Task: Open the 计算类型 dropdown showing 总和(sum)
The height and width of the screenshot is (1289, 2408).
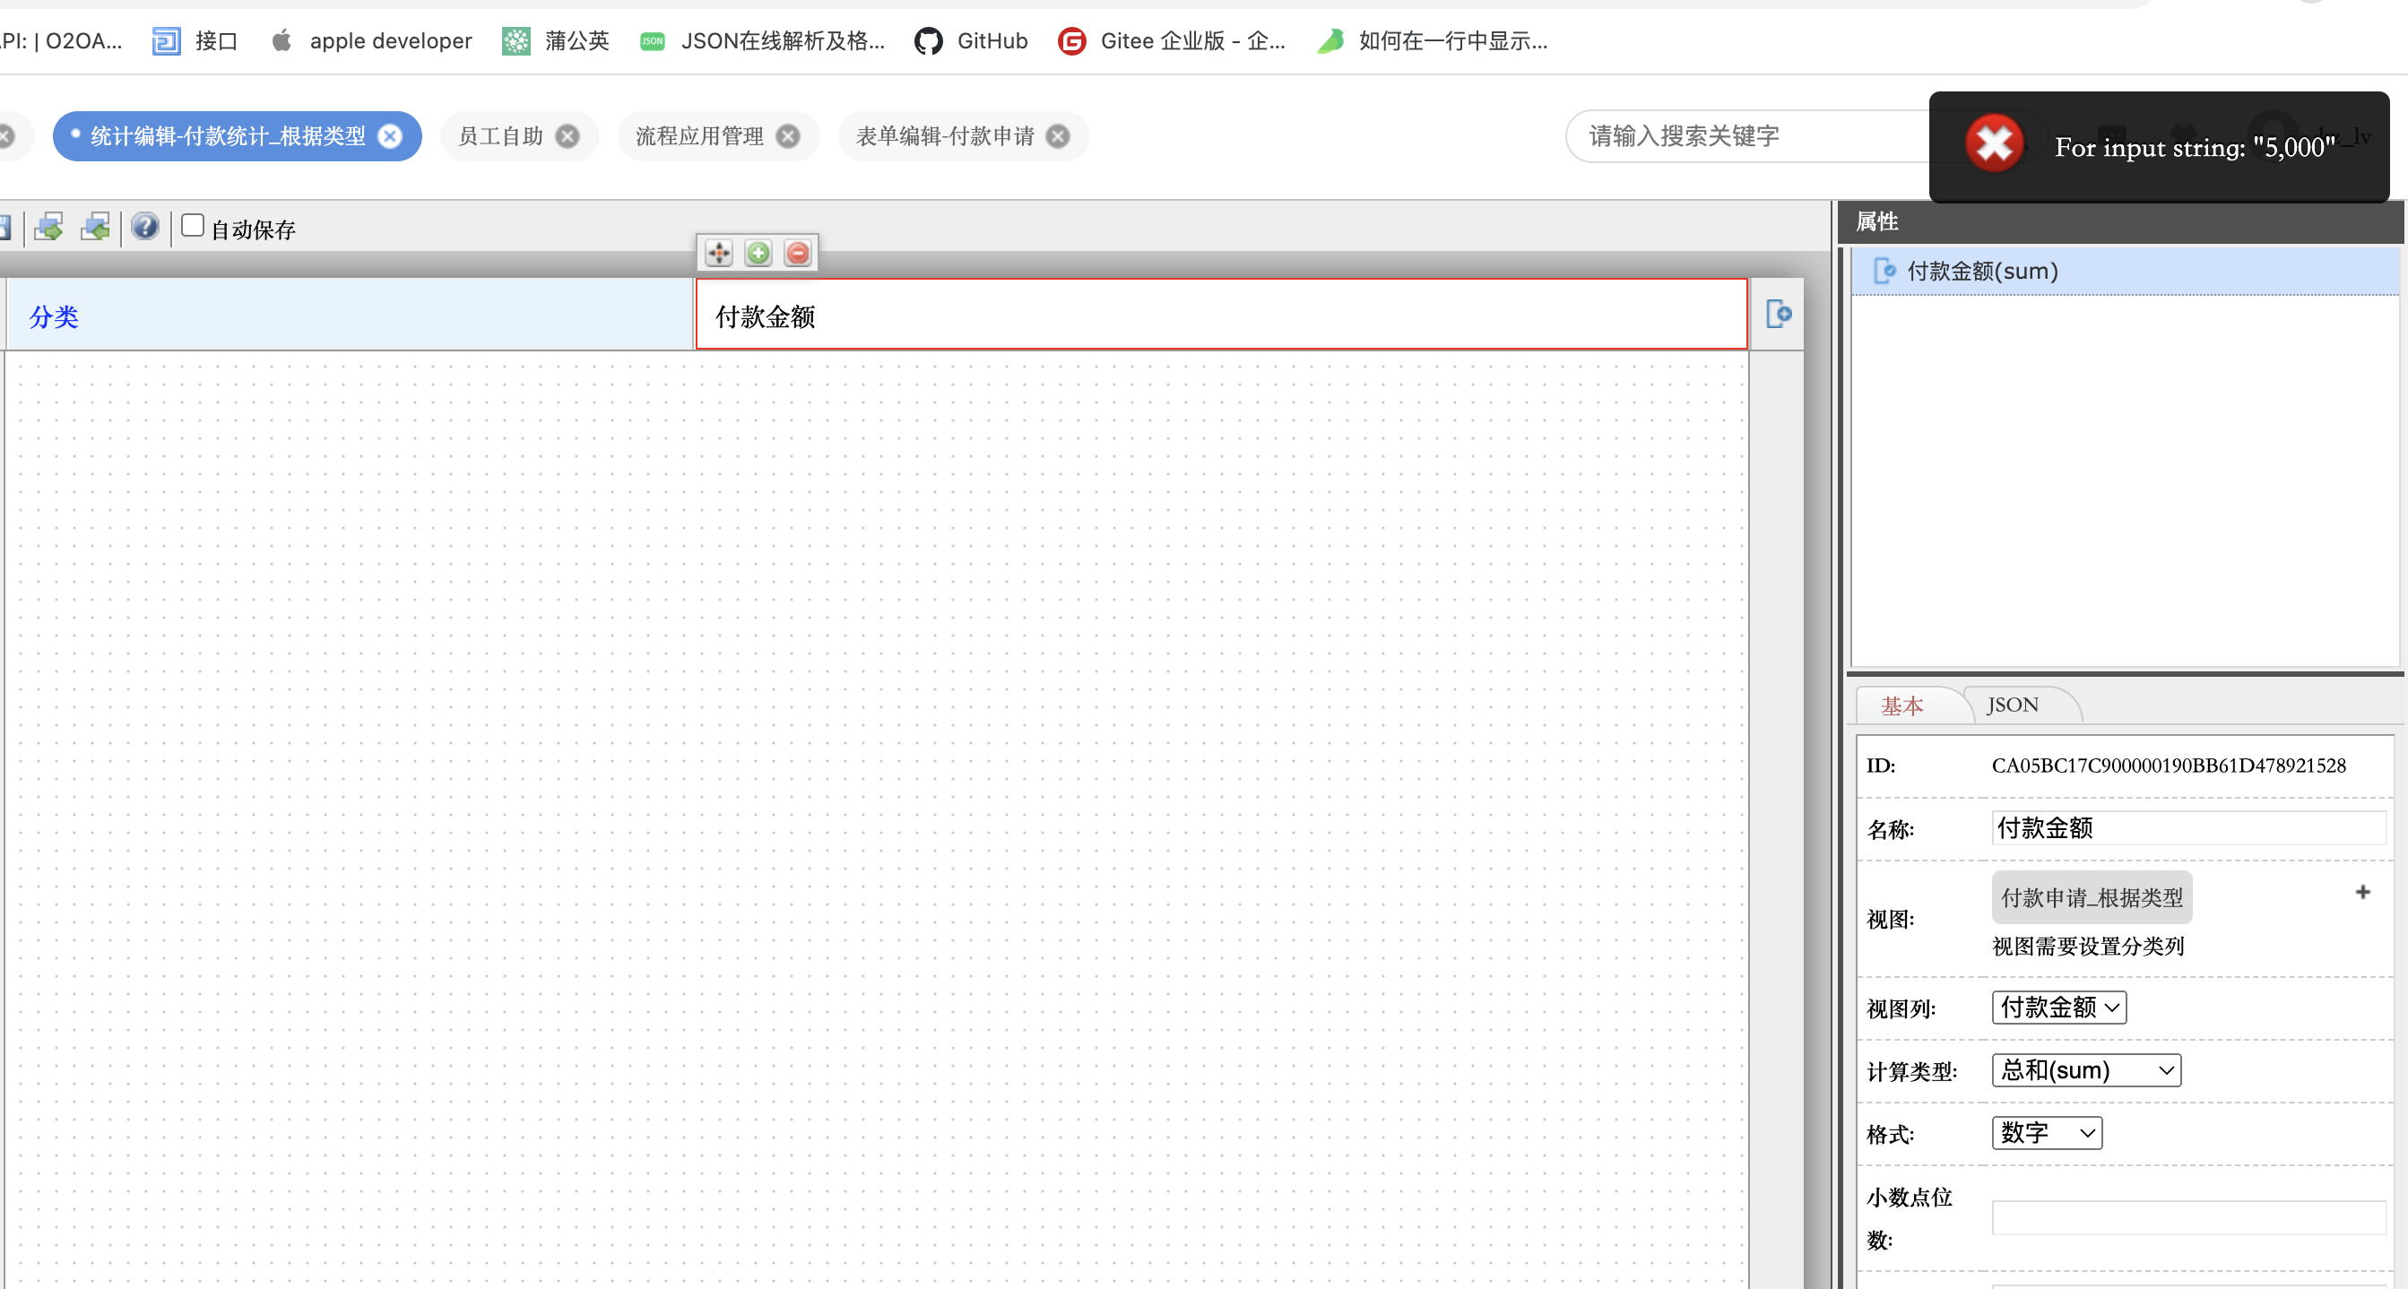Action: tap(2084, 1069)
